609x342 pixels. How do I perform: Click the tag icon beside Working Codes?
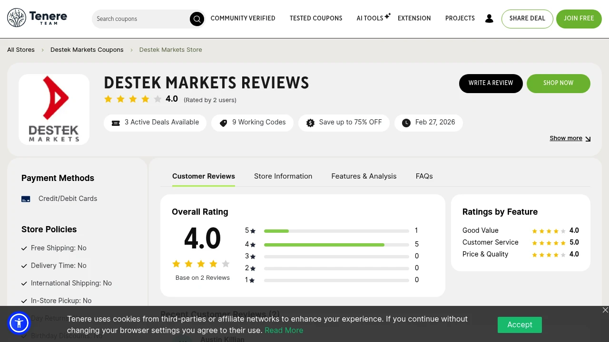click(223, 123)
